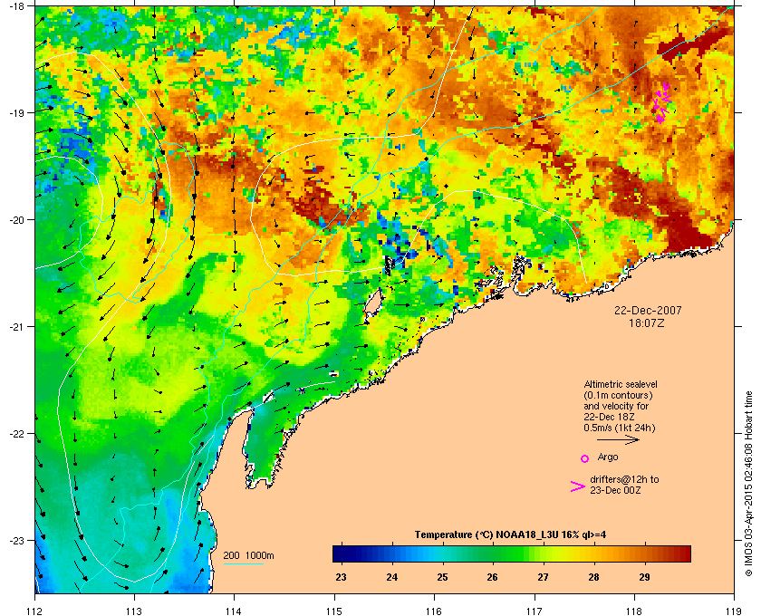Click the colorbar tick label 24
This screenshot has width=761, height=616.
coord(391,577)
